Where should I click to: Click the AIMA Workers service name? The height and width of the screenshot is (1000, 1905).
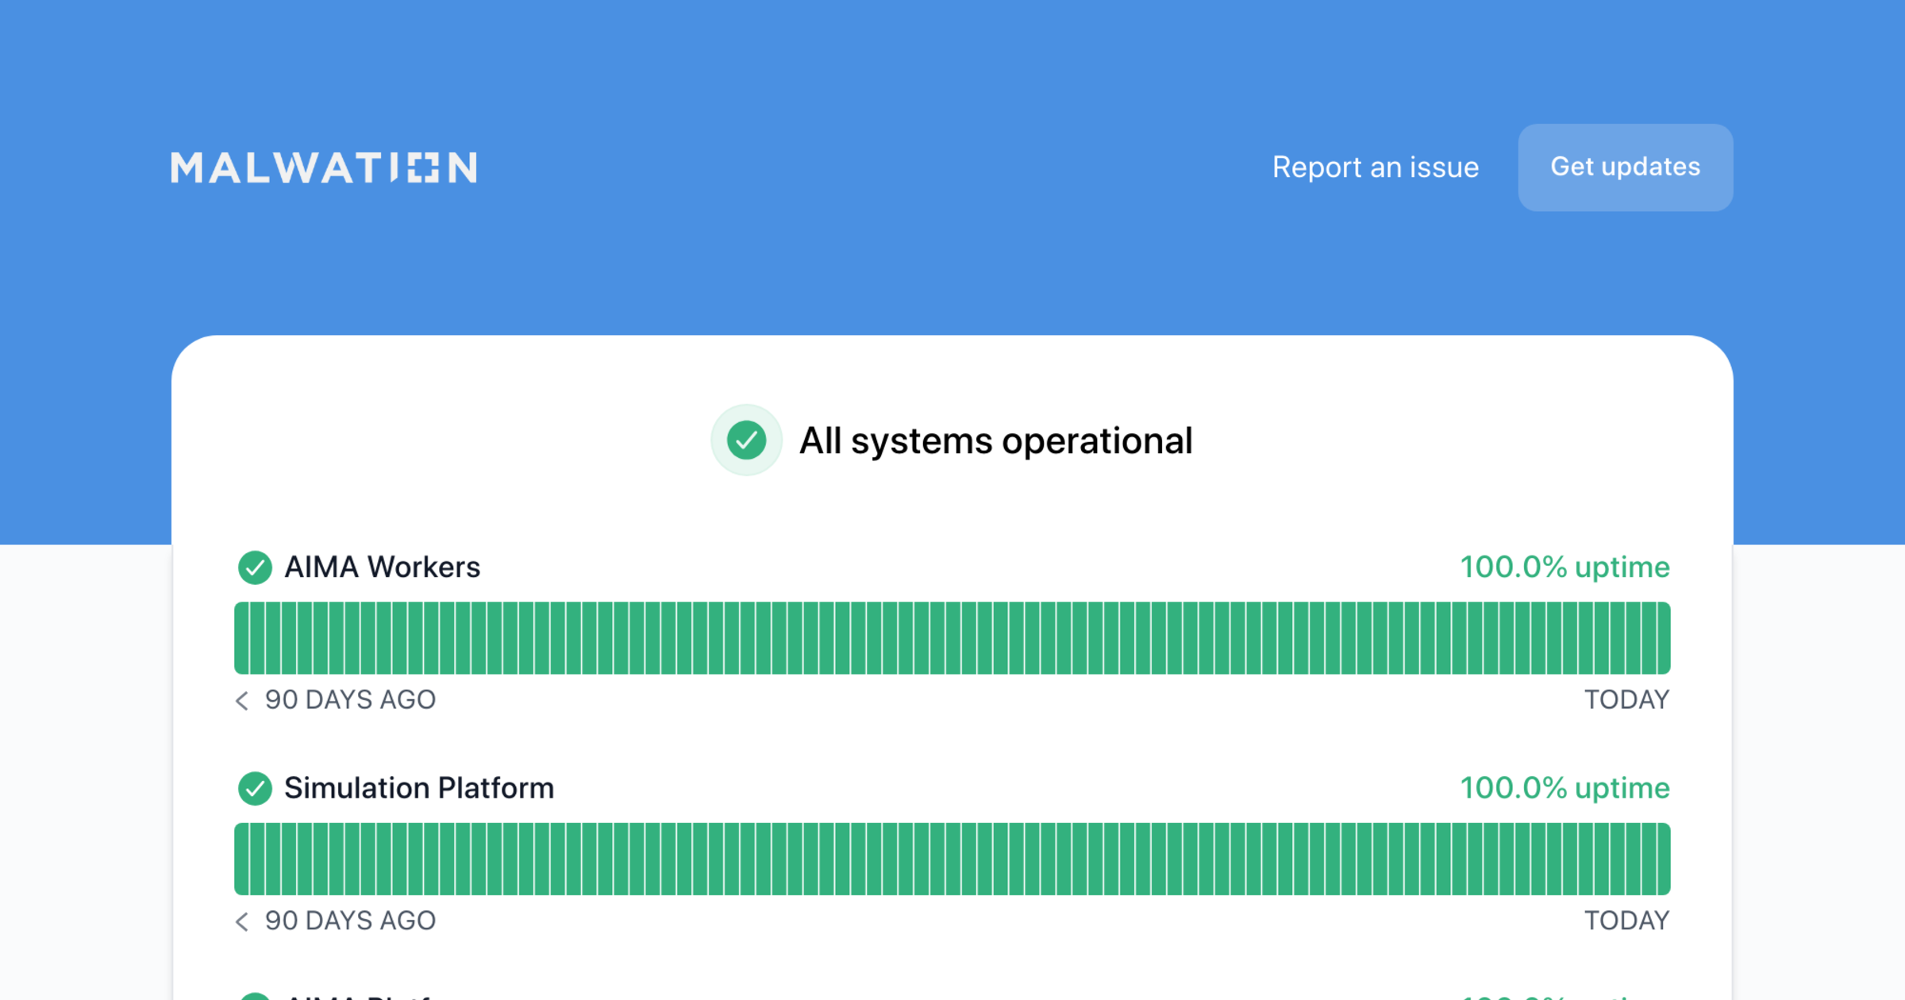point(382,567)
